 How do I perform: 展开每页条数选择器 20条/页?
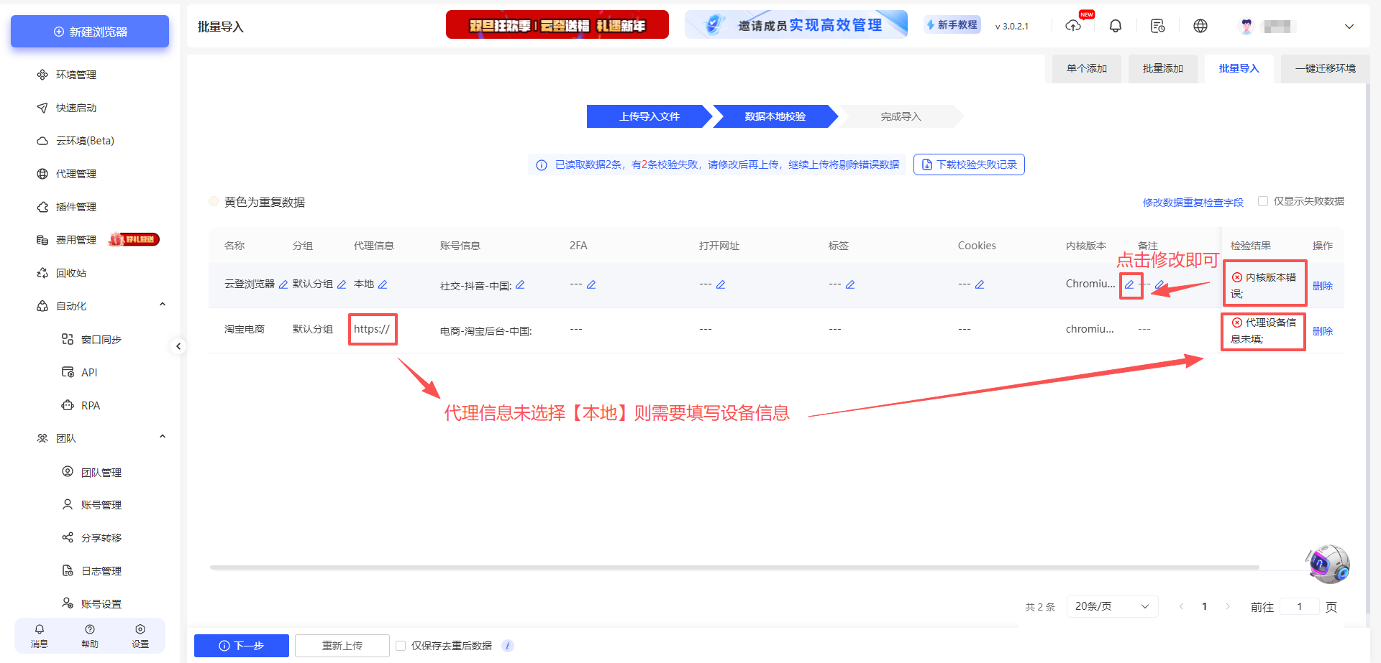point(1112,606)
